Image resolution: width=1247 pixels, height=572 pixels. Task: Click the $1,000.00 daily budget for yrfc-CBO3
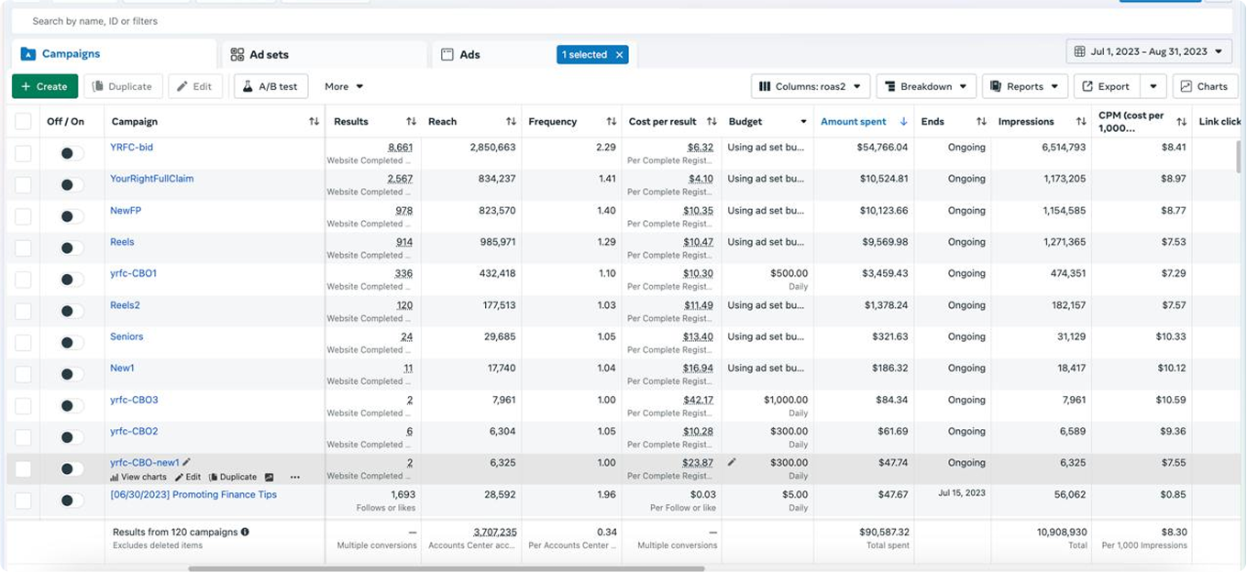786,400
